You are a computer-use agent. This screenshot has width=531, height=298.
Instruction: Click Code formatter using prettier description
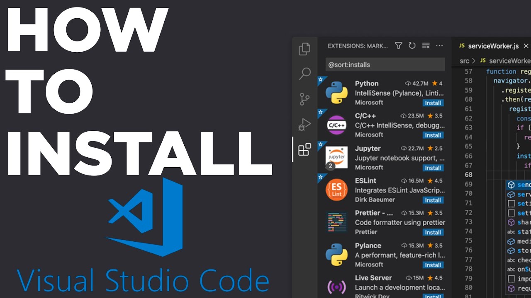pos(400,223)
